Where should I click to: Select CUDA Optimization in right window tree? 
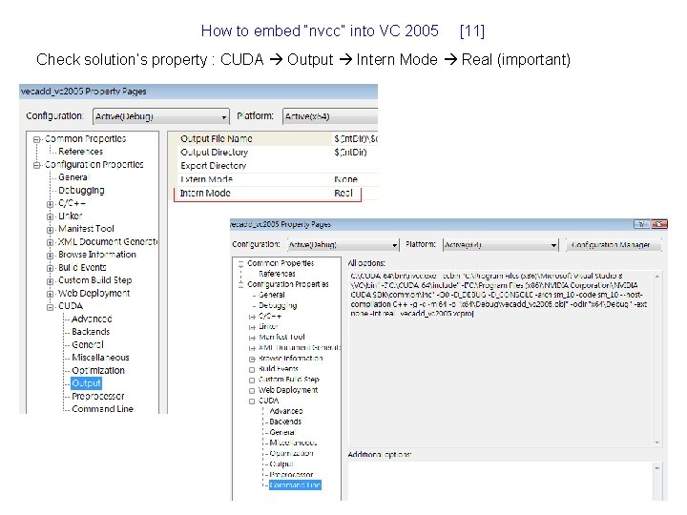[x=291, y=453]
